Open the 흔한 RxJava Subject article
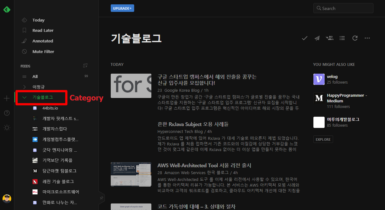Screen dimensions: 385x210 click(193, 124)
